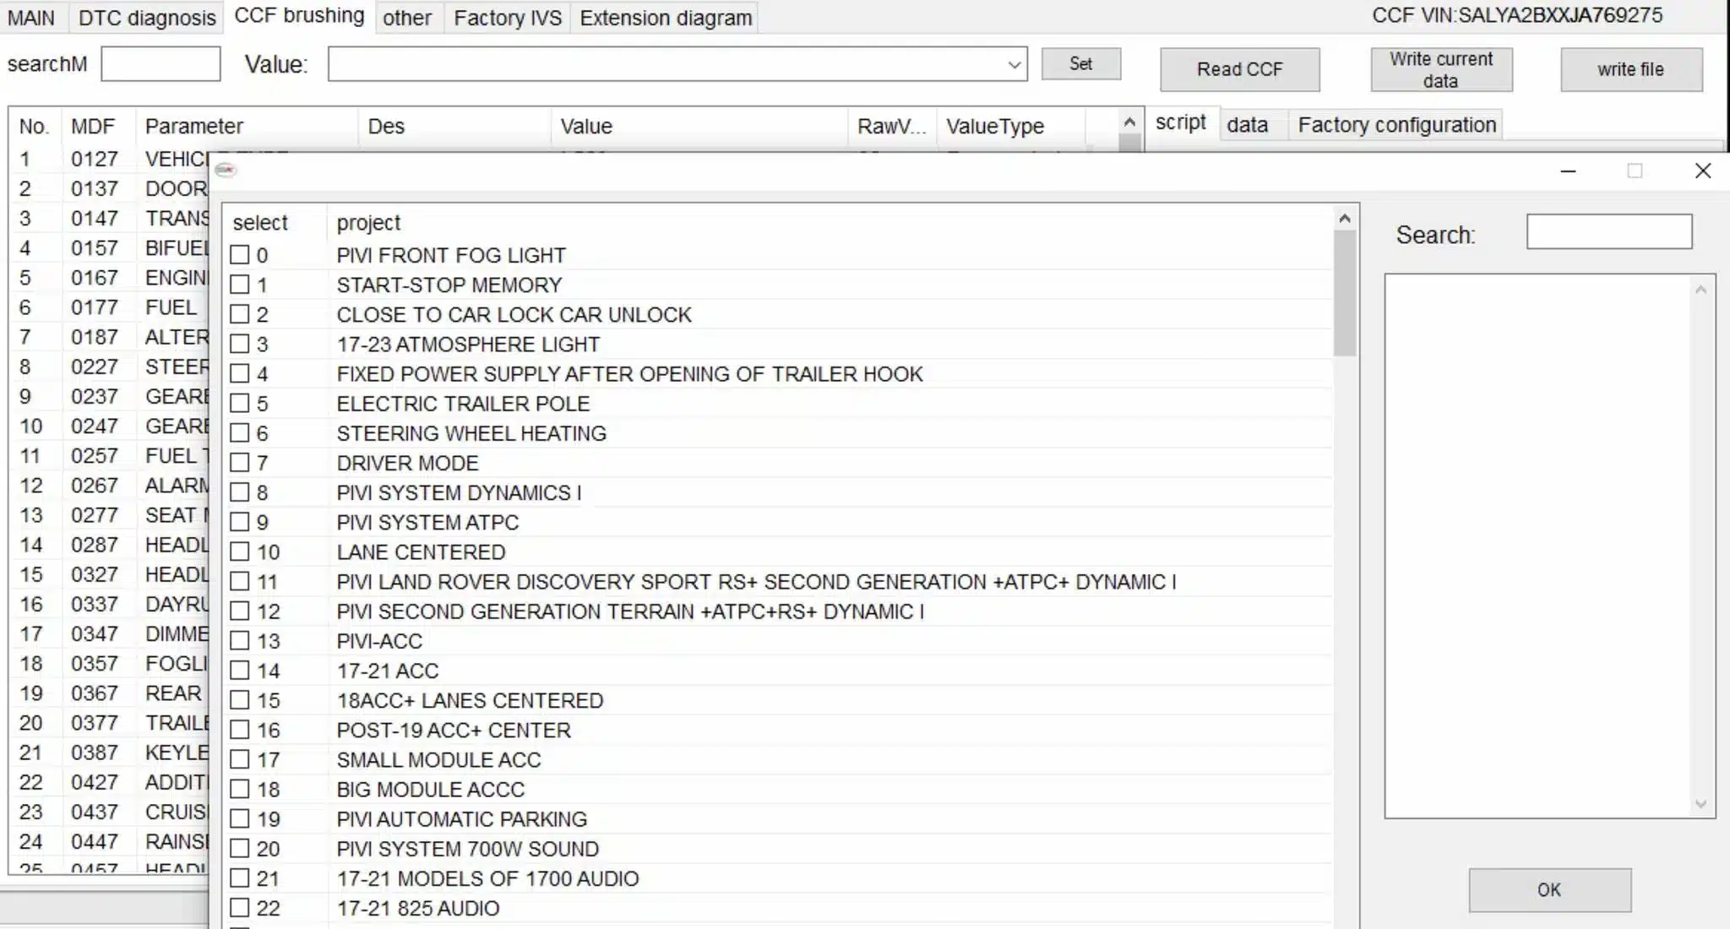Switch to DTC diagnosis tab
Viewport: 1730px width, 929px height.
147,18
